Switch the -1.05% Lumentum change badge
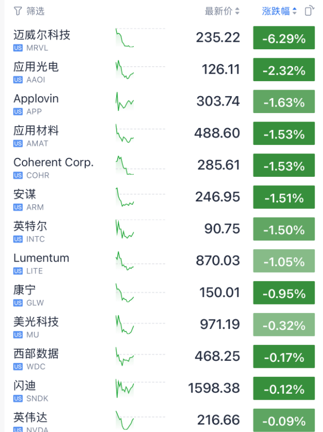Screen dimensions: 323x432 [284, 261]
